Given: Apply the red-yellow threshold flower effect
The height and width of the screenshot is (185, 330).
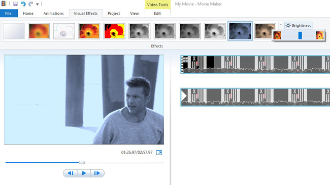Looking at the screenshot, I should 114,31.
